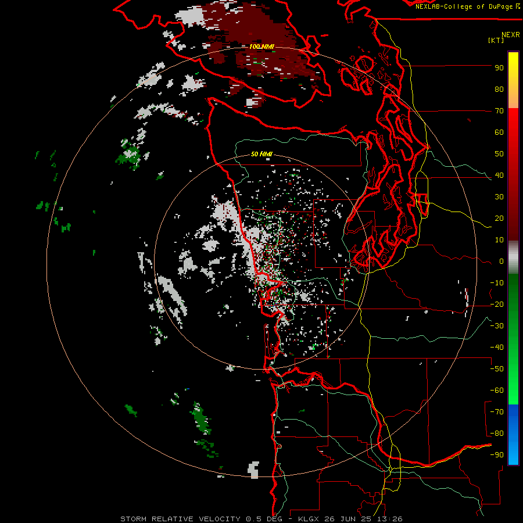Click the -90 knot scale label
This screenshot has width=523, height=523.
[497, 455]
